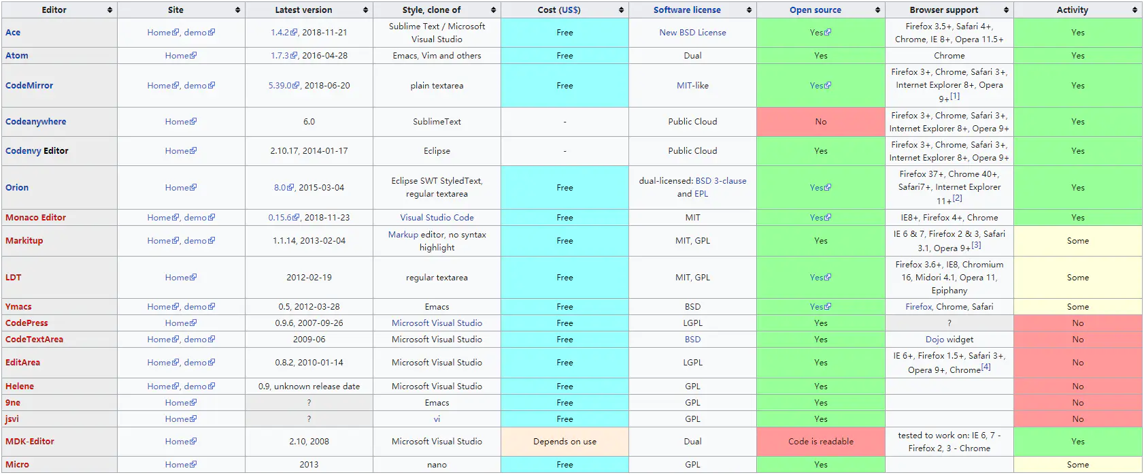Open the Software license header link

687,10
